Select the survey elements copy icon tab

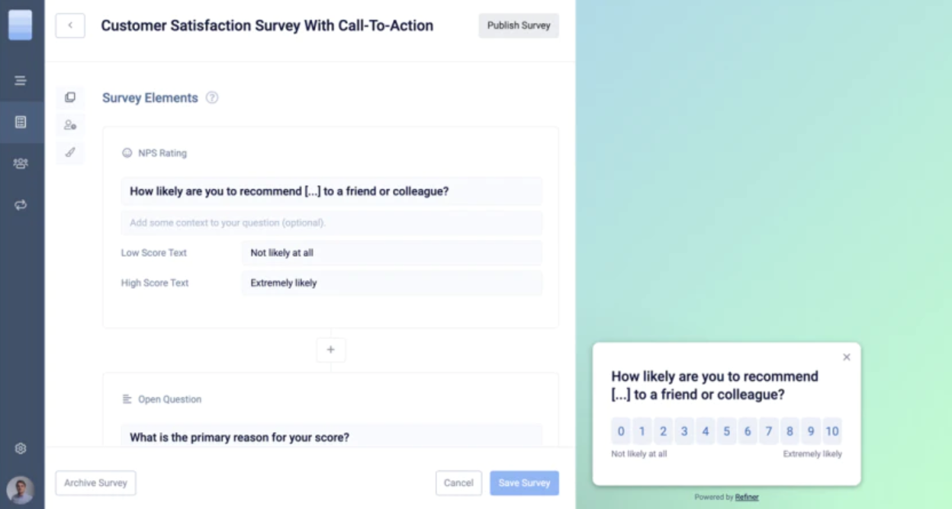click(x=70, y=98)
